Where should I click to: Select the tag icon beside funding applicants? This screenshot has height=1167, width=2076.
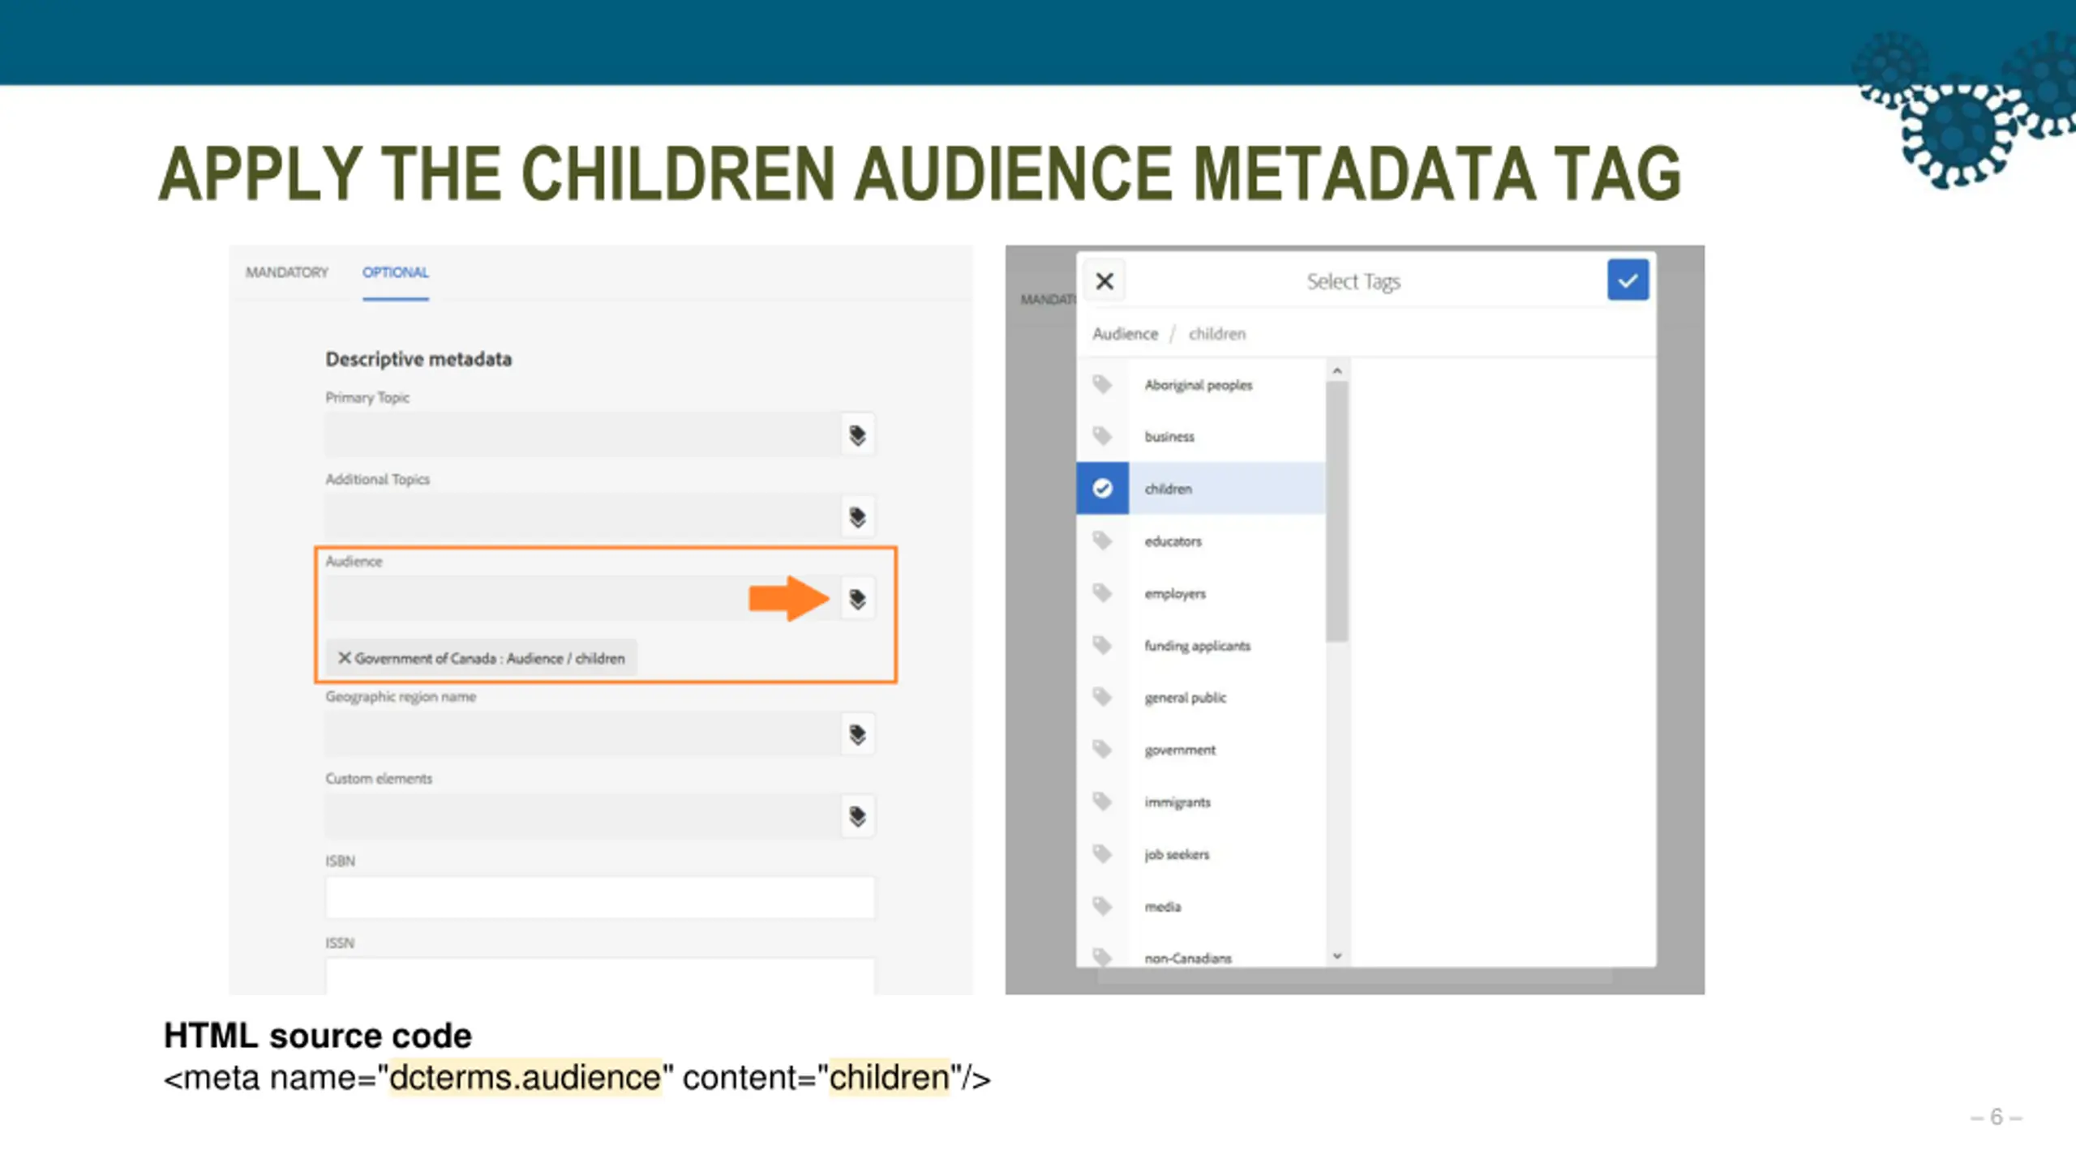click(1102, 645)
